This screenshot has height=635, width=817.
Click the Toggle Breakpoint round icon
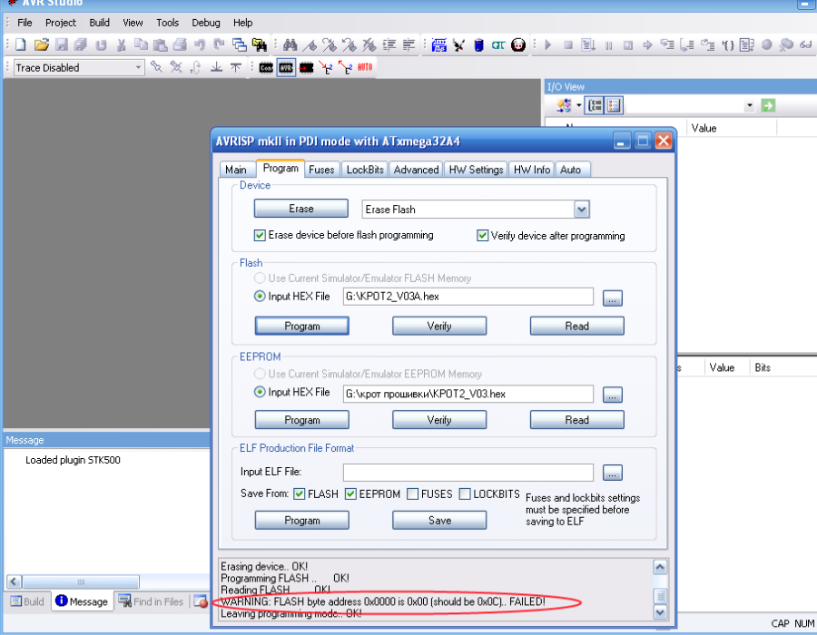coord(766,44)
